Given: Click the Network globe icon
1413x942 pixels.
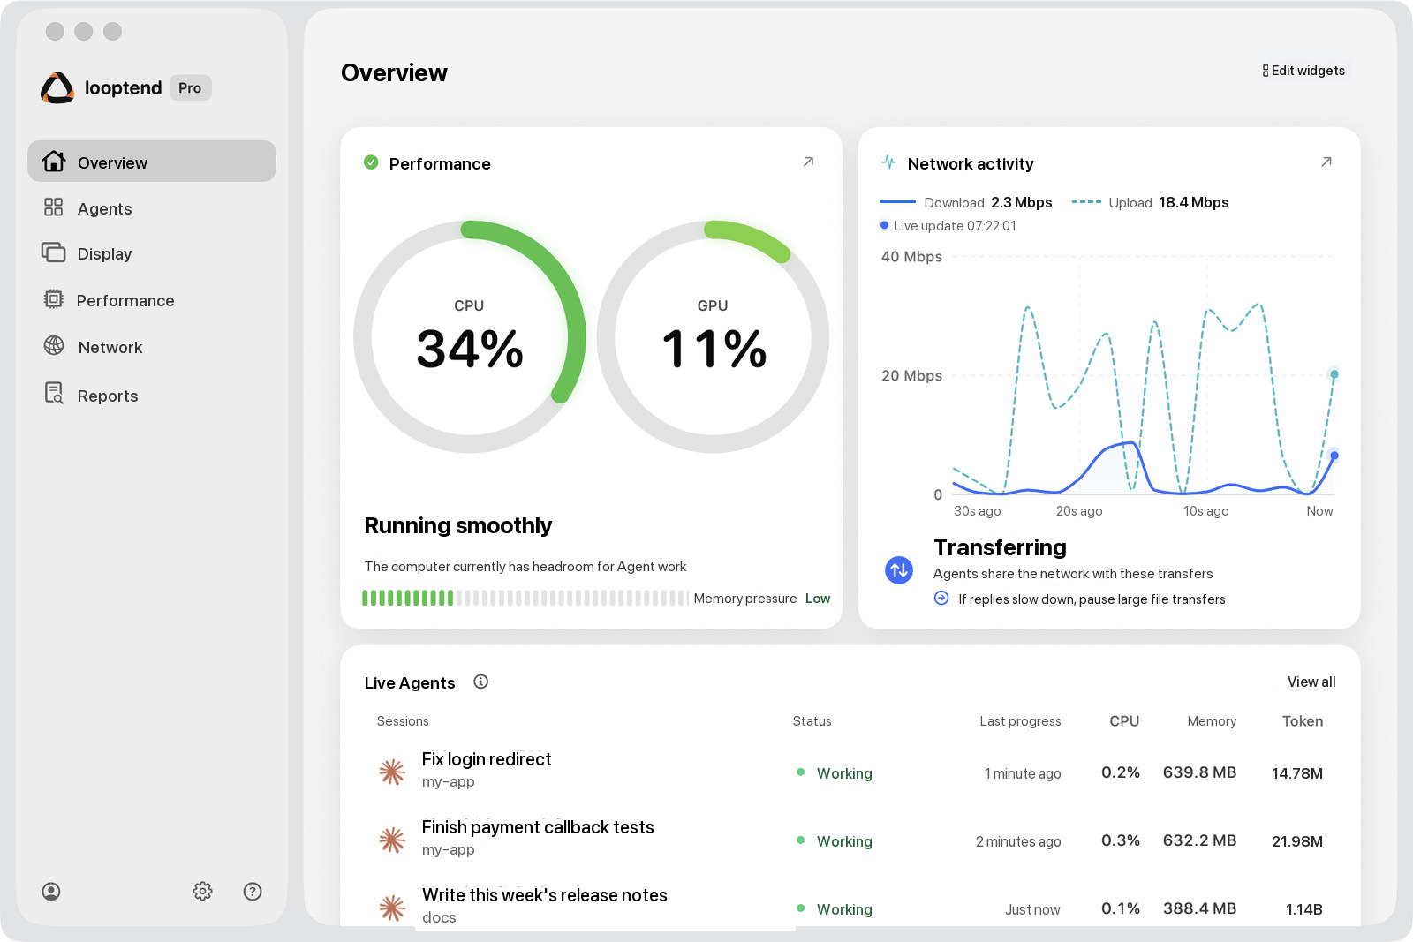Looking at the screenshot, I should (54, 346).
